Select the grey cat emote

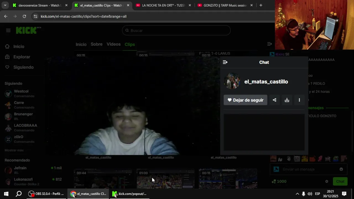[297, 159]
